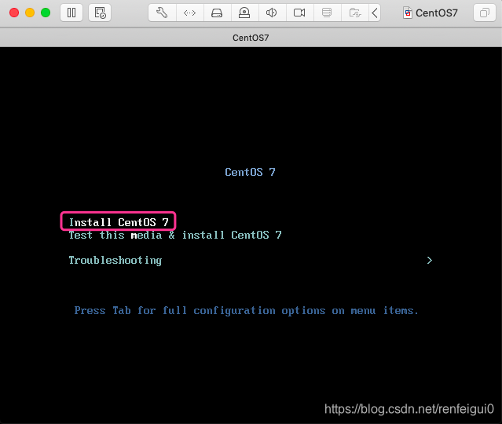Click the CentOS7 window title text
Image resolution: width=502 pixels, height=424 pixels.
[251, 38]
